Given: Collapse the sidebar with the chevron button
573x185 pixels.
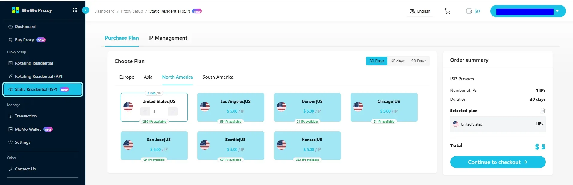Looking at the screenshot, I should 86,10.
